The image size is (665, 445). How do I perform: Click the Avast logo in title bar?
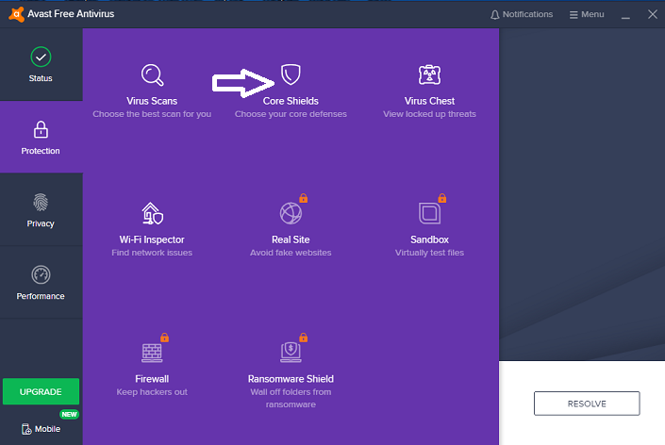16,14
